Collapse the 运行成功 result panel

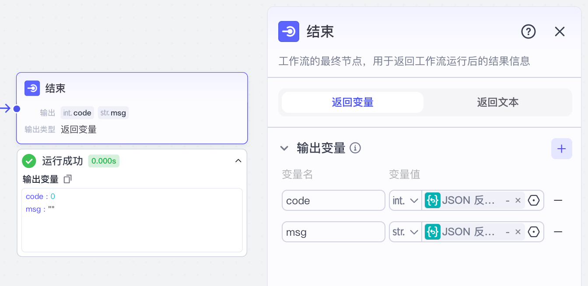coord(238,161)
